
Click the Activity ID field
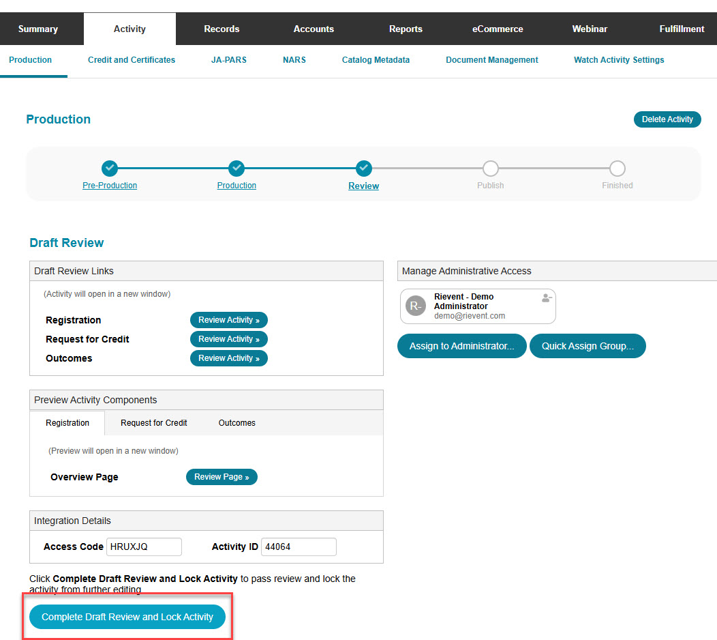(x=299, y=547)
